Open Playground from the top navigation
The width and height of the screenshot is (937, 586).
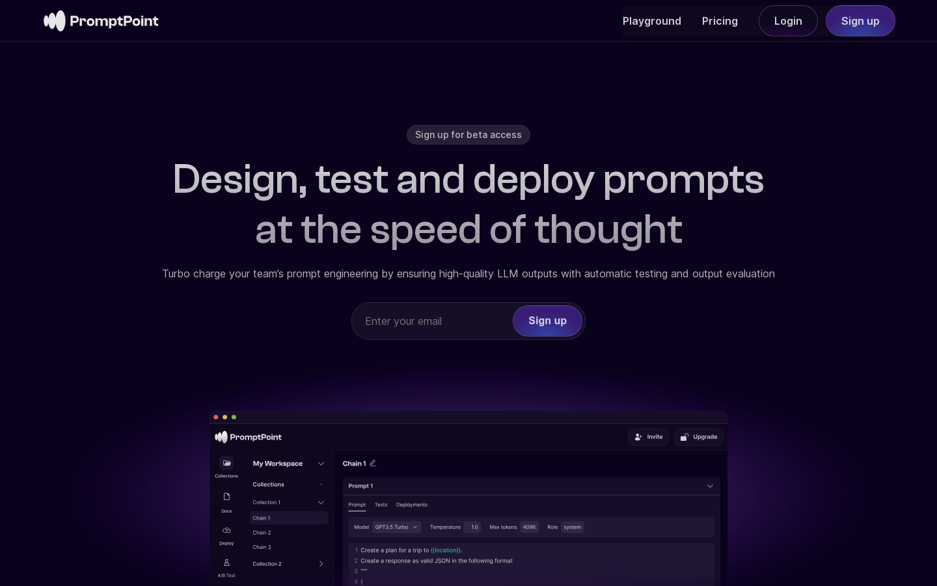[652, 21]
